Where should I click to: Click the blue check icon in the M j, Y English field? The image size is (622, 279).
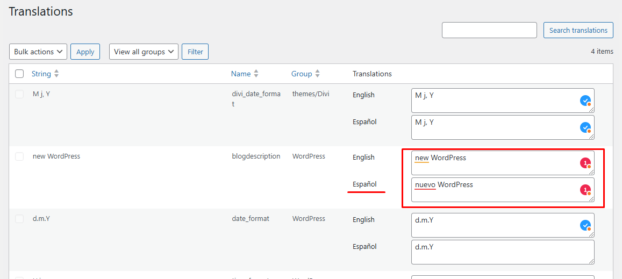pos(585,101)
